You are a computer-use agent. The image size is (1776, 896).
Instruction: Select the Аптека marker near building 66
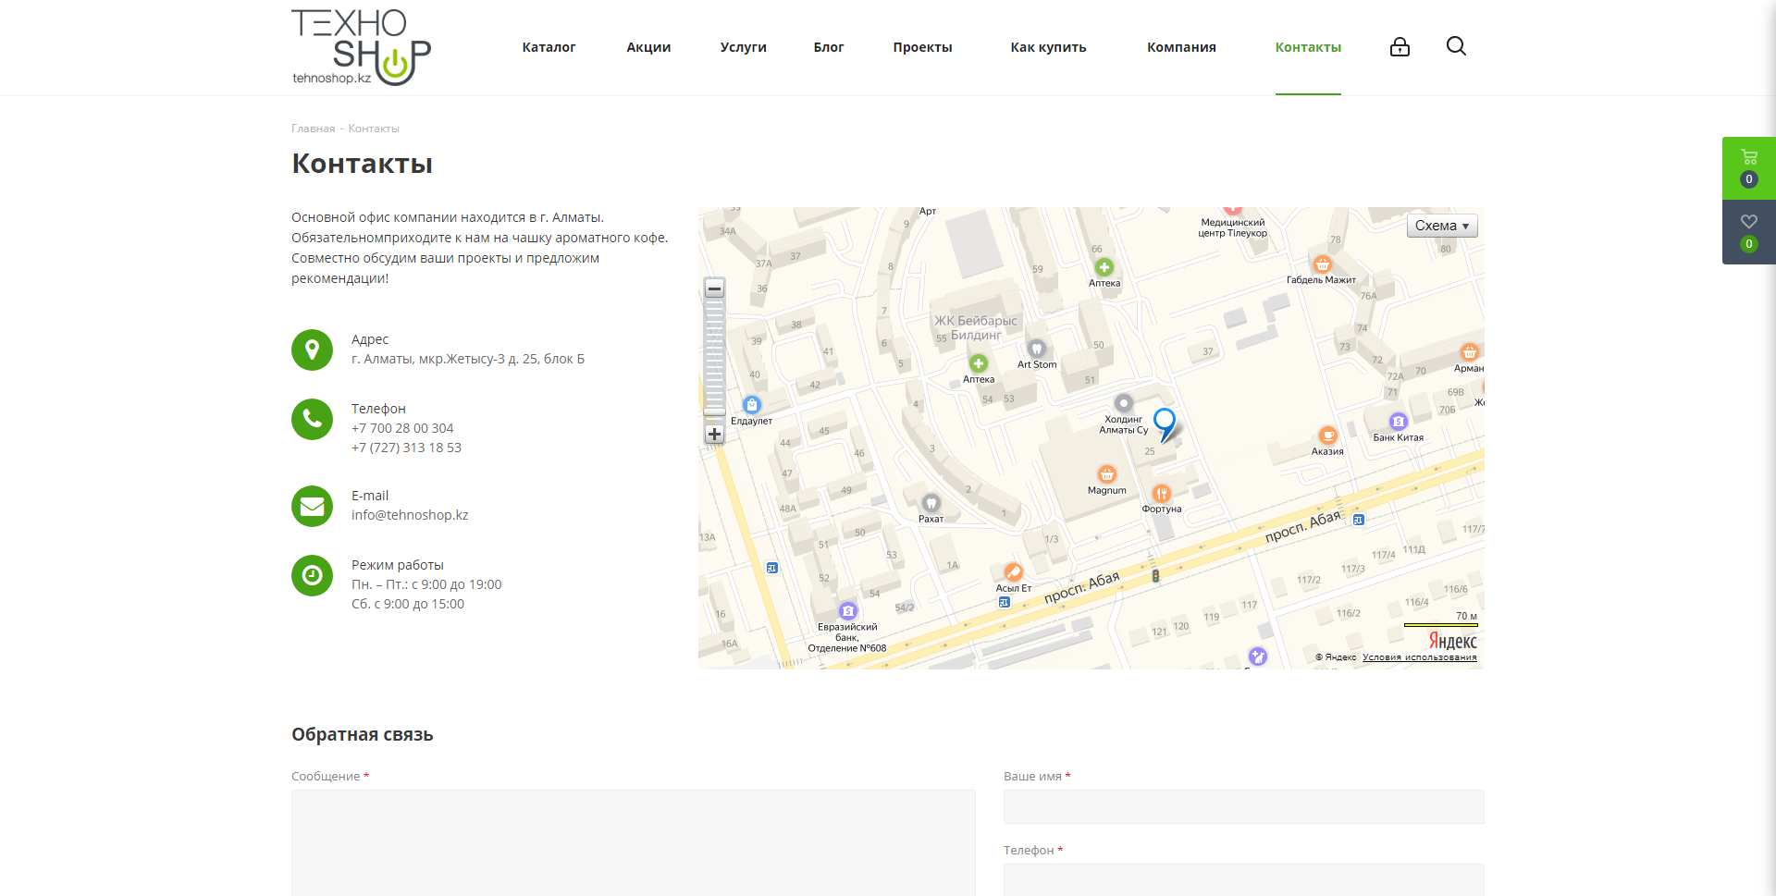tap(1104, 267)
